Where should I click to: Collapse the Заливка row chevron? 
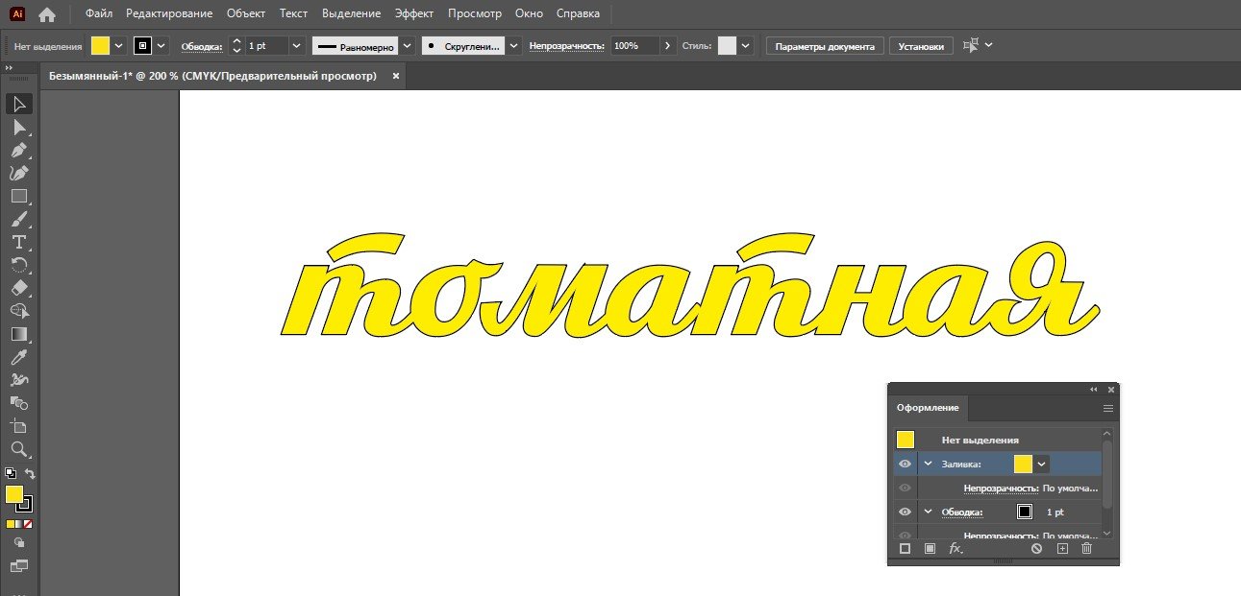[x=929, y=465]
